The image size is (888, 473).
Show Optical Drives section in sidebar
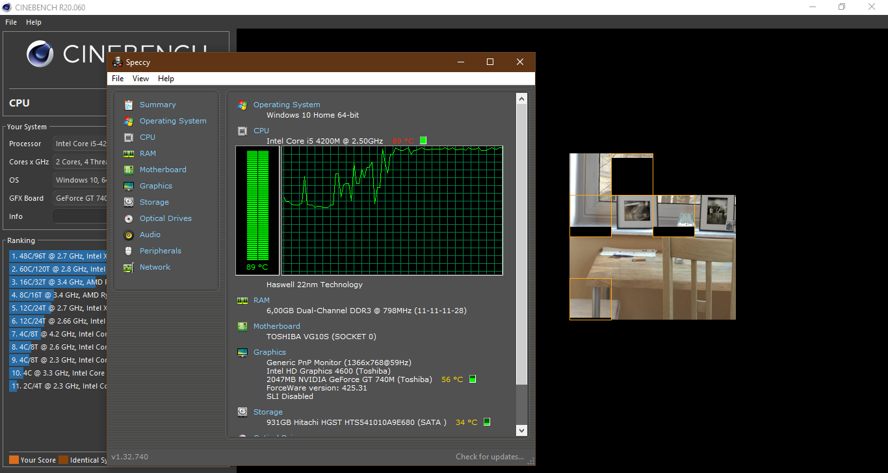[x=166, y=218]
